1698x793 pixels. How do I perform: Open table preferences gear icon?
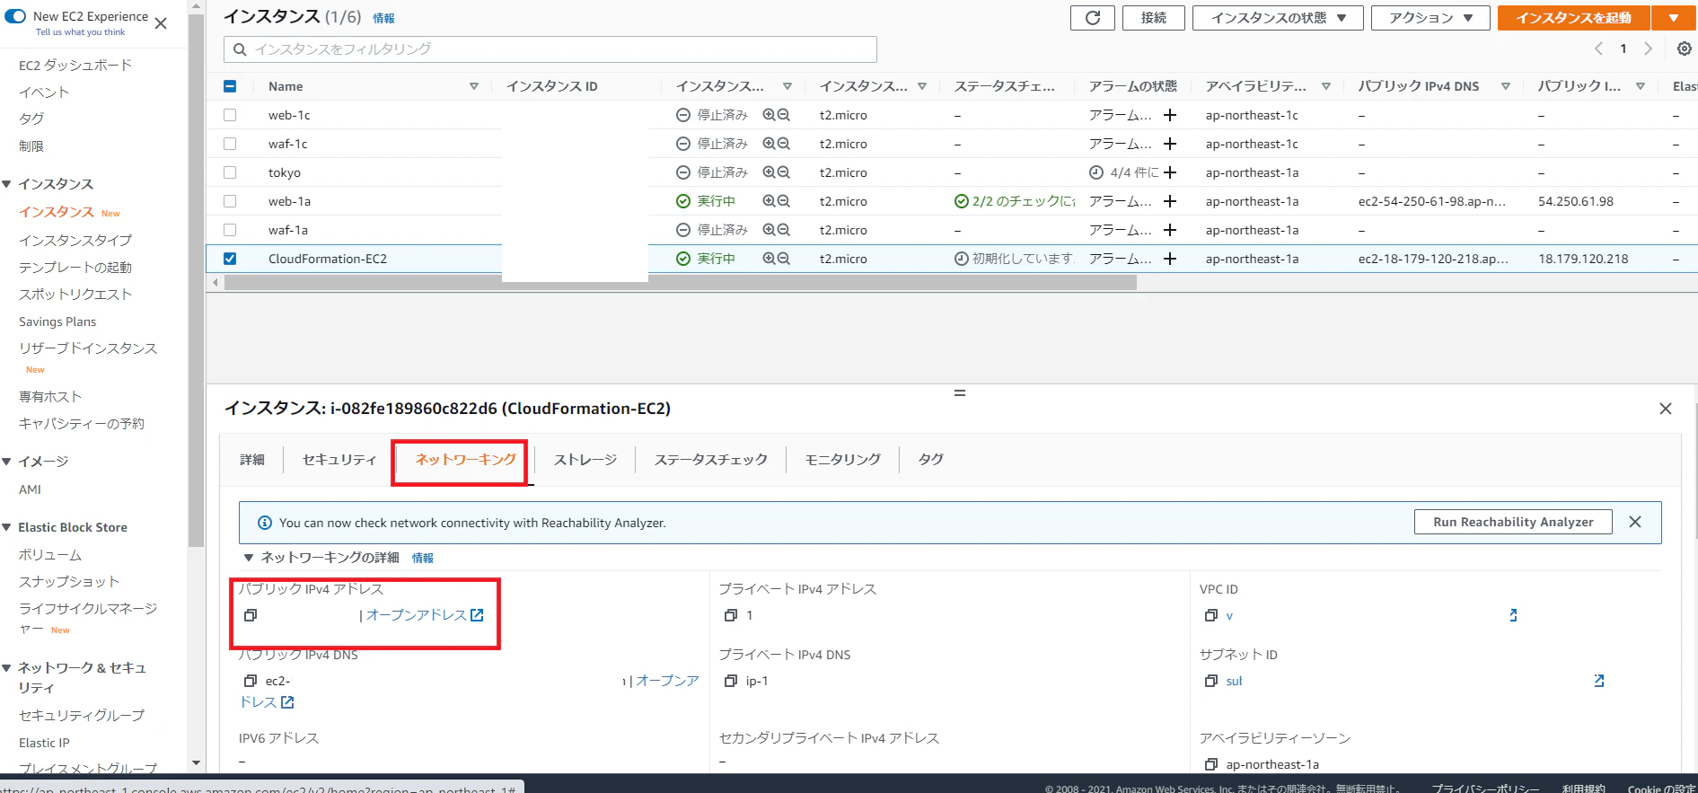click(x=1685, y=48)
